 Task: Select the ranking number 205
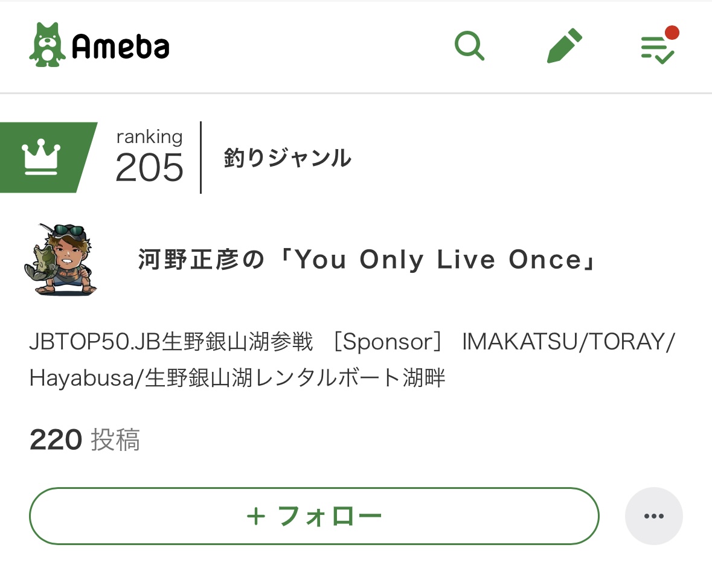click(x=149, y=168)
